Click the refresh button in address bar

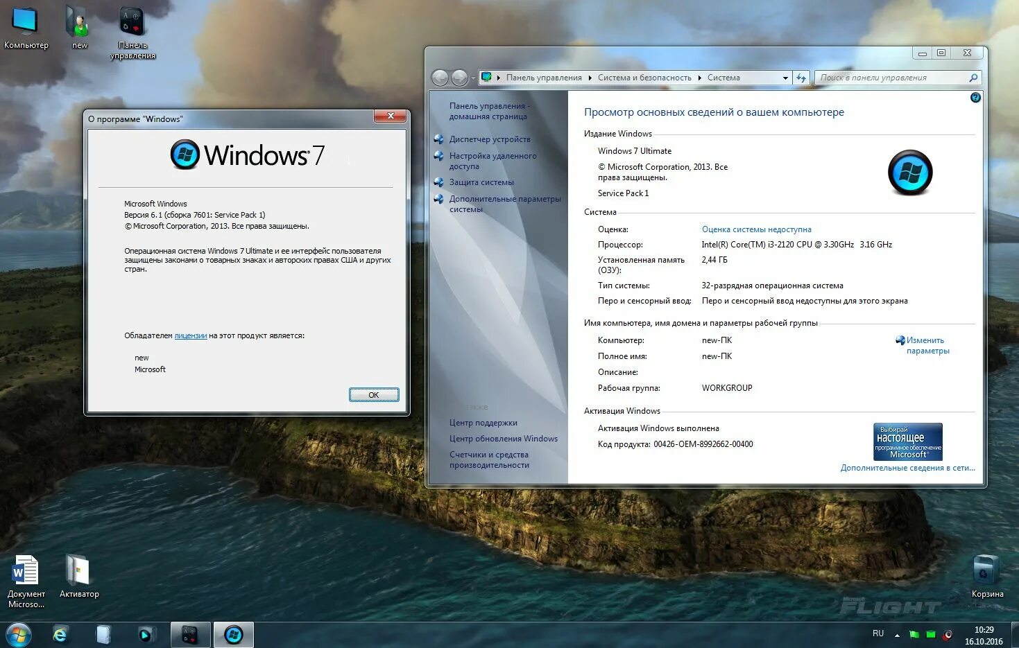point(801,78)
